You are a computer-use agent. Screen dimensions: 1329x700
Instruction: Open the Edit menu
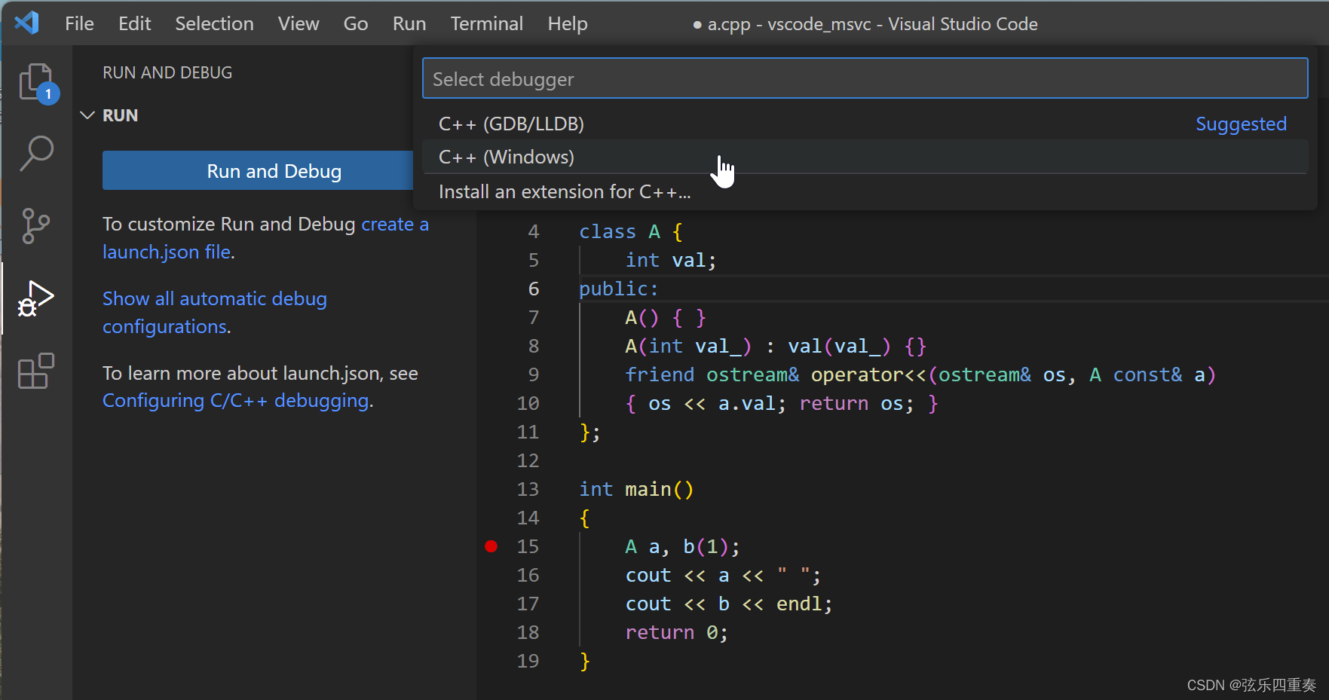click(x=134, y=23)
